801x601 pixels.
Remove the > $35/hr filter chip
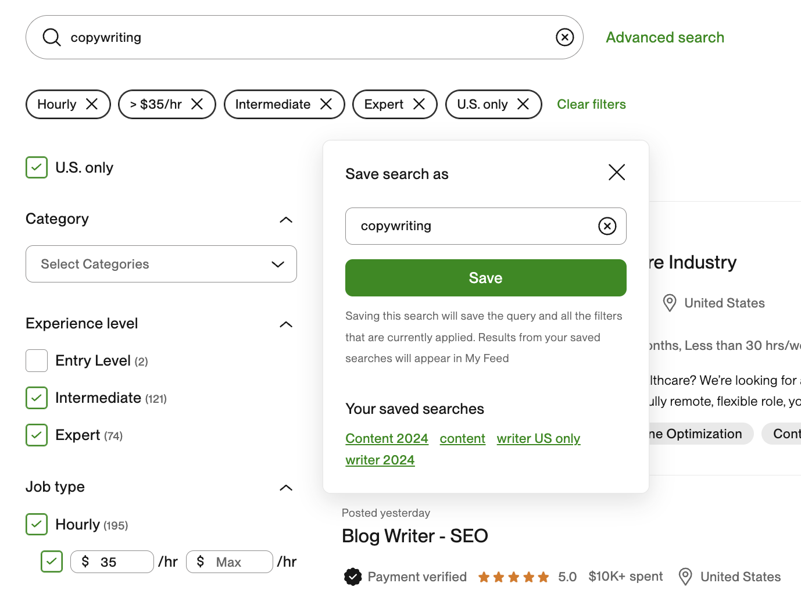click(x=197, y=104)
